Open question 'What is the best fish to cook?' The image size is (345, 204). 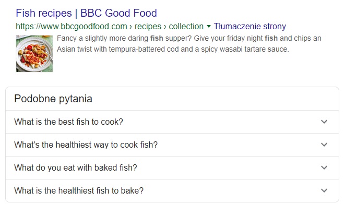click(x=69, y=122)
